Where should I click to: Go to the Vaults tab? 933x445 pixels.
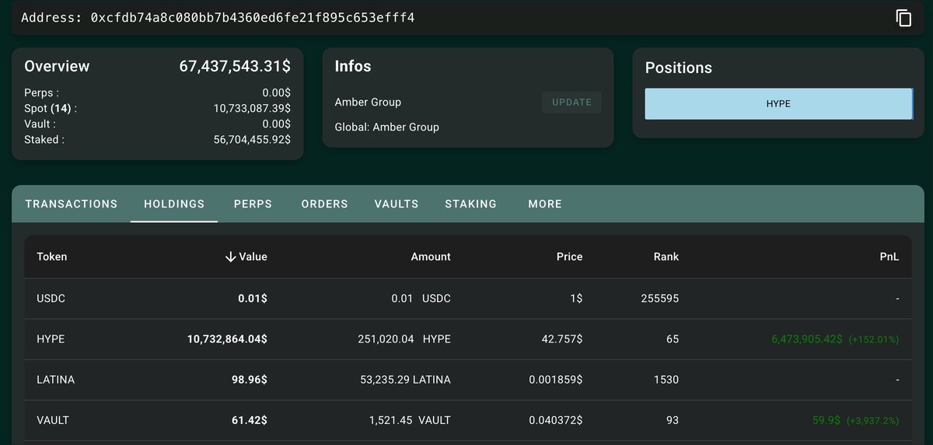pyautogui.click(x=397, y=204)
